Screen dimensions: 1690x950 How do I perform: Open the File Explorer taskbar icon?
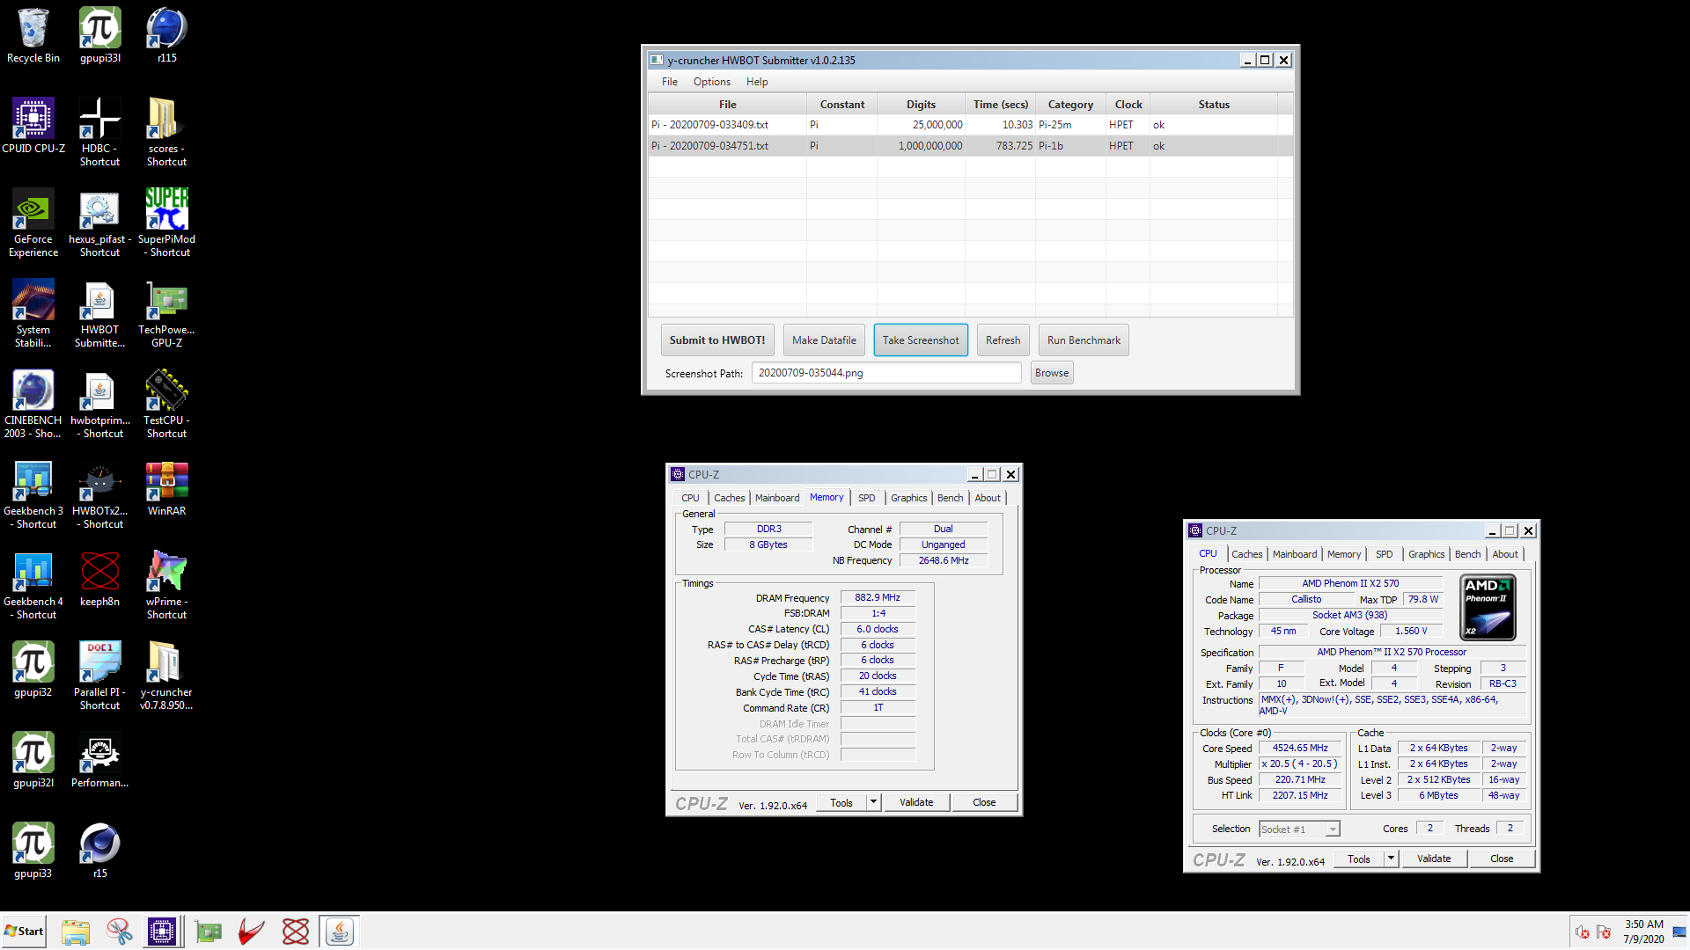click(76, 932)
